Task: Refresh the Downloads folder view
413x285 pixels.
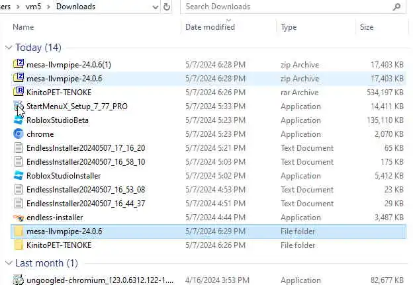Action: [167, 7]
